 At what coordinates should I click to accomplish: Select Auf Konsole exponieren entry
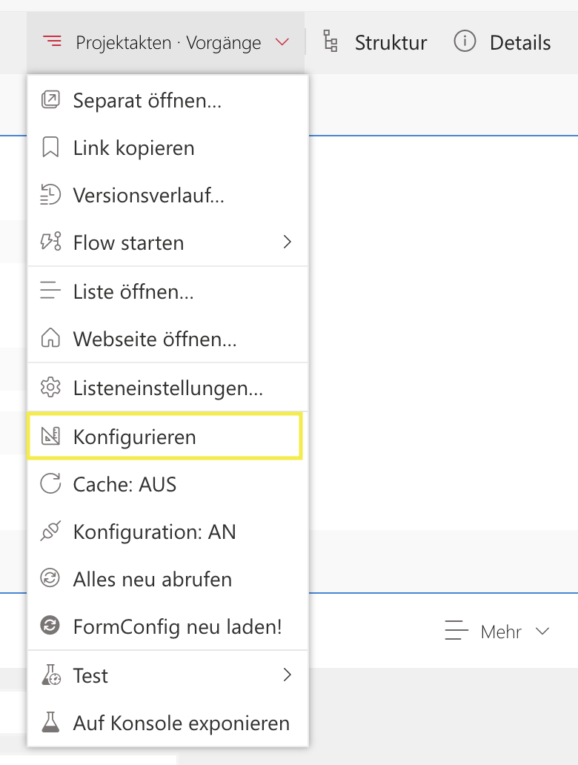click(x=181, y=723)
